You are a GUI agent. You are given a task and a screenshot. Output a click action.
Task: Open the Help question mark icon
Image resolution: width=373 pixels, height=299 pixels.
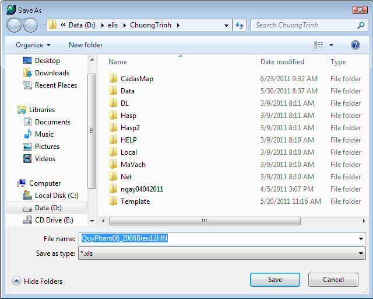(x=356, y=45)
